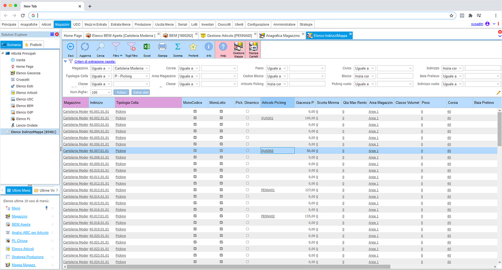Toggle MonoCodice checkbox for row 40.001.01.01
Viewport: 502px width, 270px height.
tap(195, 112)
